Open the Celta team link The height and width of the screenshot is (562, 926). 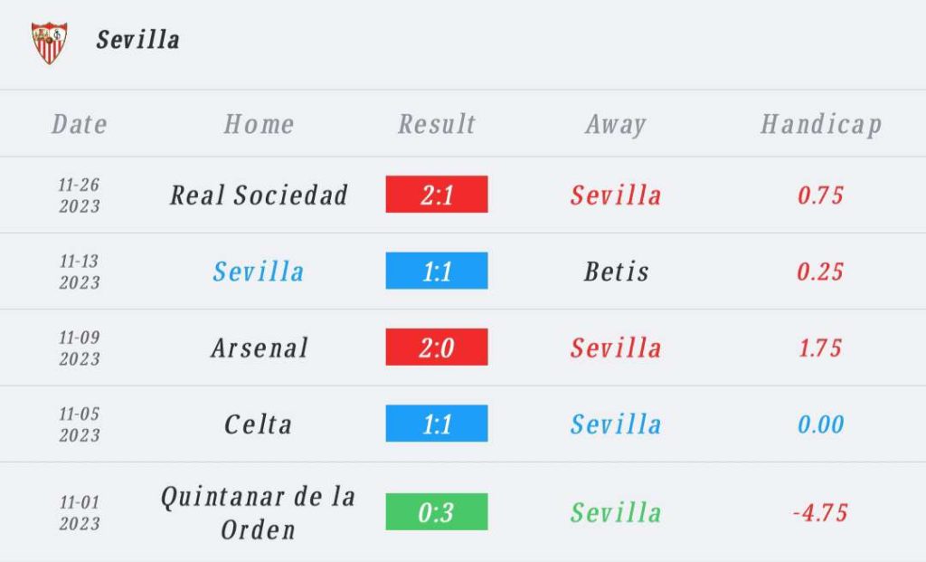(258, 424)
